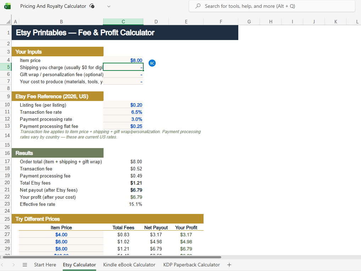Click the search magnifier icon
The image size is (361, 271).
[x=198, y=6]
